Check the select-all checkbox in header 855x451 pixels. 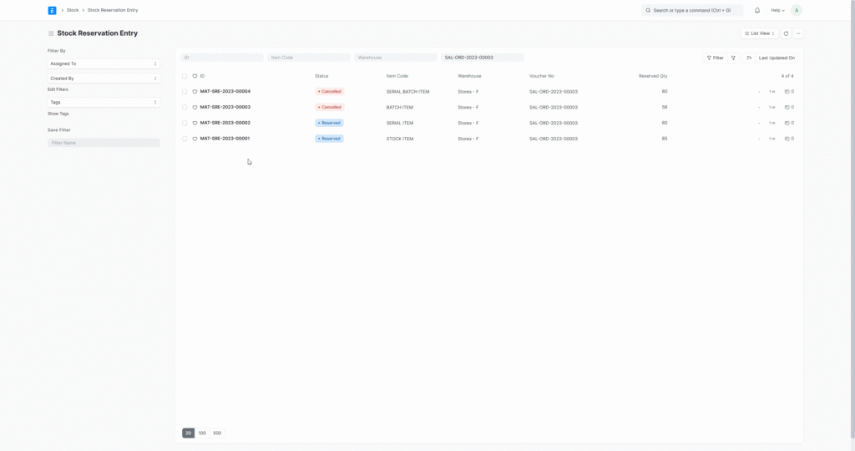click(185, 76)
